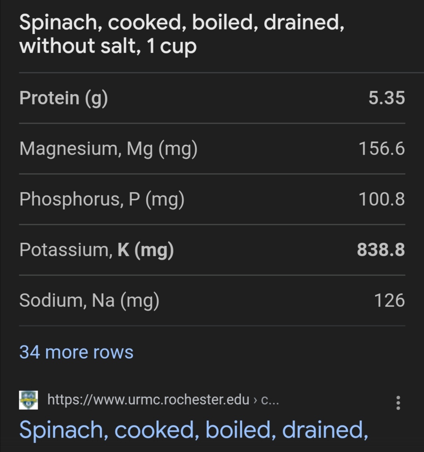Expand the "34 more rows" link
This screenshot has height=452, width=424.
pyautogui.click(x=76, y=352)
